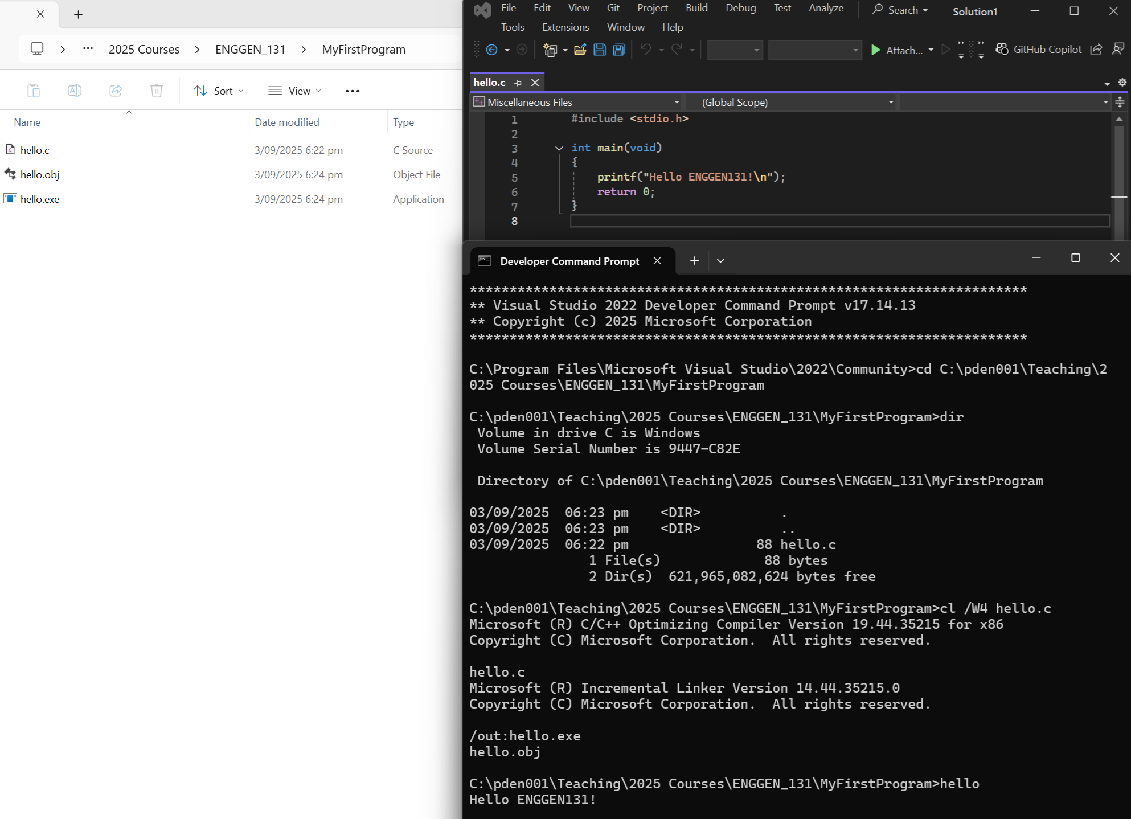Click the Open File folder icon
1131x819 pixels.
click(580, 50)
